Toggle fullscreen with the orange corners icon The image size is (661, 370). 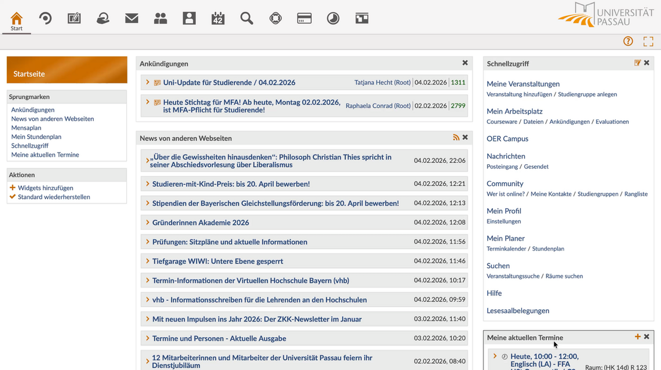click(648, 41)
